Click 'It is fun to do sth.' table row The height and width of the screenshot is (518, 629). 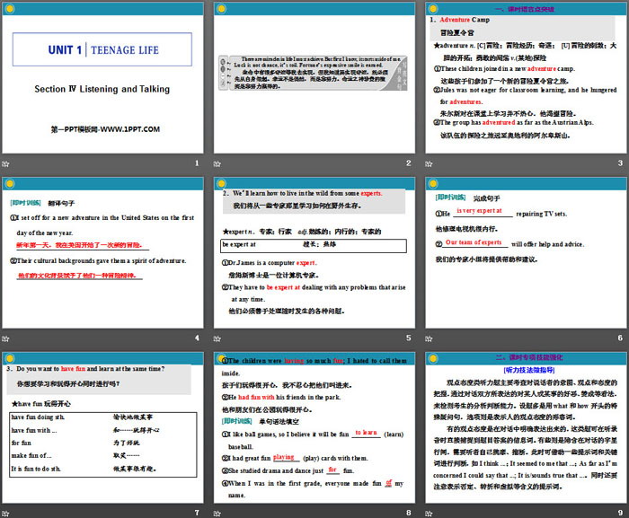[x=103, y=469]
